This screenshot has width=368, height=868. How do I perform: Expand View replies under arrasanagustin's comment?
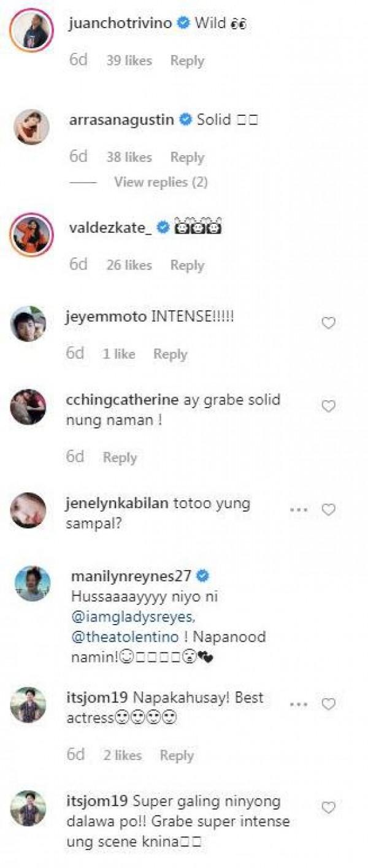coord(161,182)
